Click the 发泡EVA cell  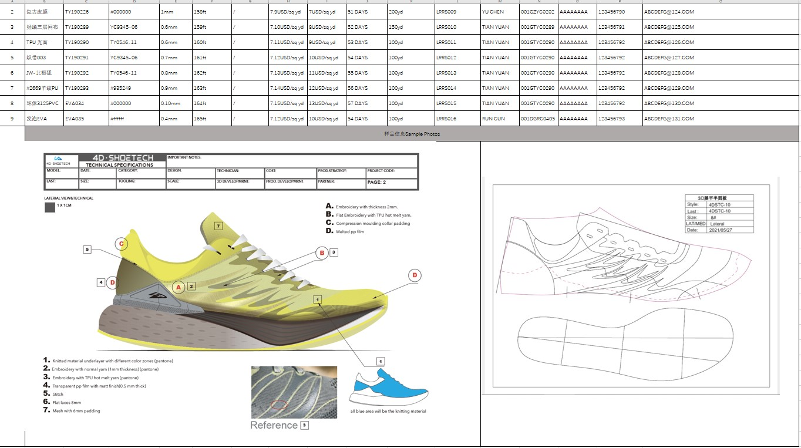pos(44,119)
